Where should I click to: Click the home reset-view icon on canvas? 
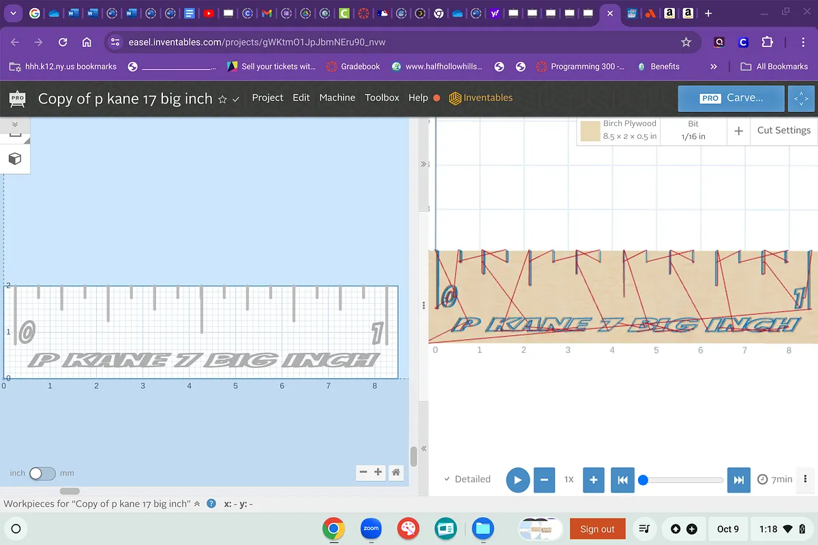pos(395,472)
